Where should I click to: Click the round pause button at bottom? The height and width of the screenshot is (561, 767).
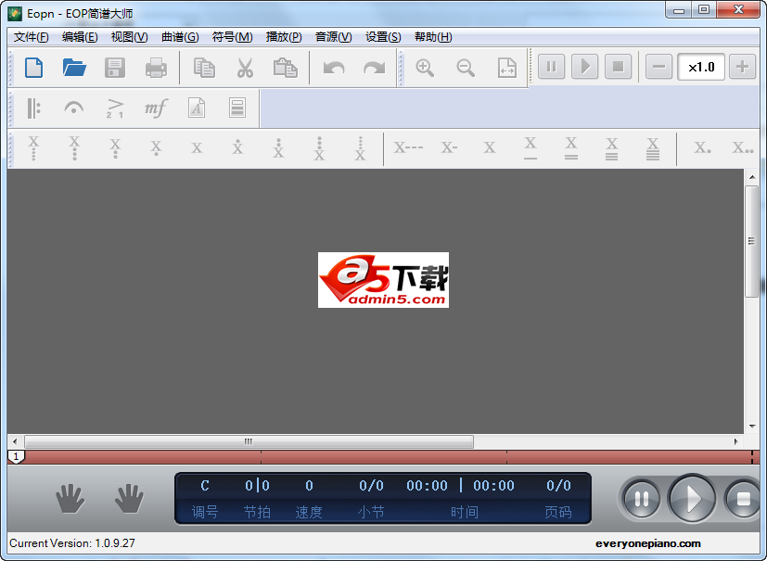[641, 499]
